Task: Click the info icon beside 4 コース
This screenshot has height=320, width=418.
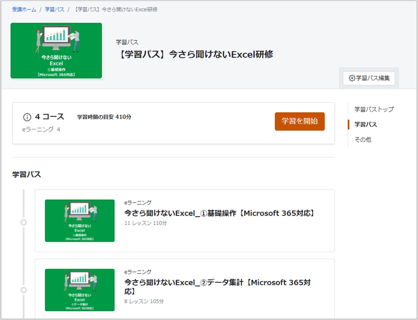Action: (x=27, y=117)
